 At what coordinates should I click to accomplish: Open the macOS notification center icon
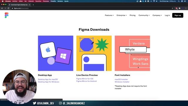pyautogui.click(x=185, y=1)
